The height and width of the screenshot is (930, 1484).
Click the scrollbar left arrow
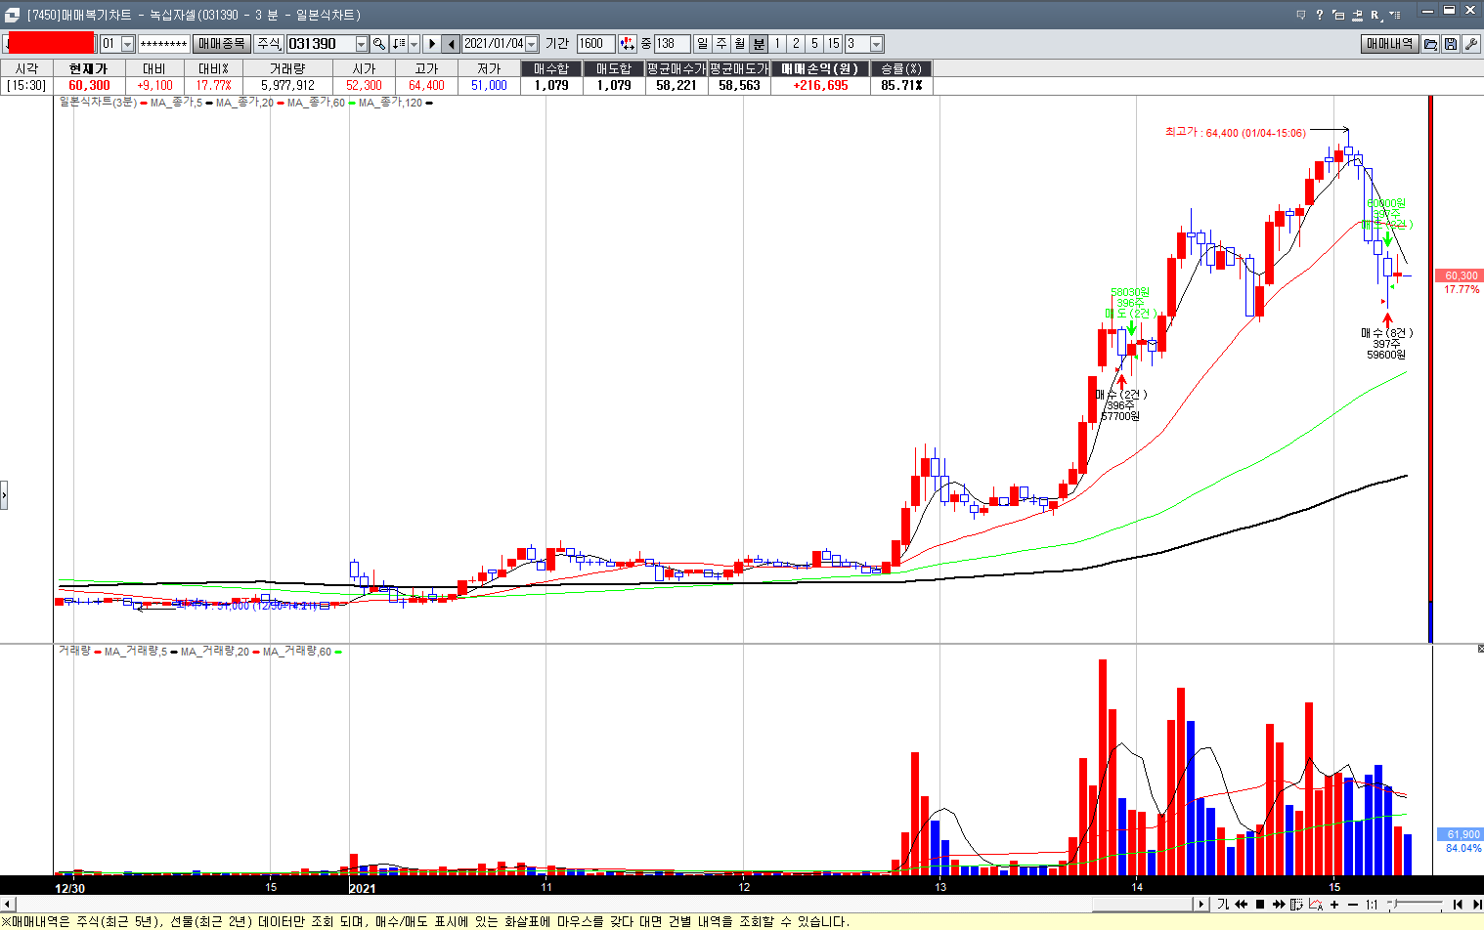8,905
